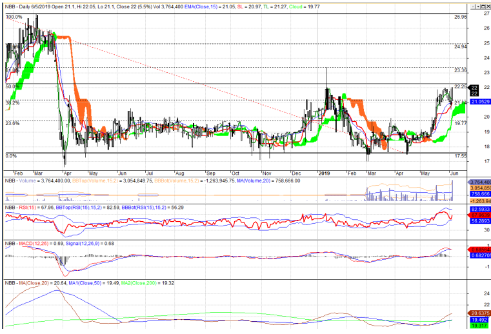Click the Aug month label on time axis

pyautogui.click(x=180, y=173)
